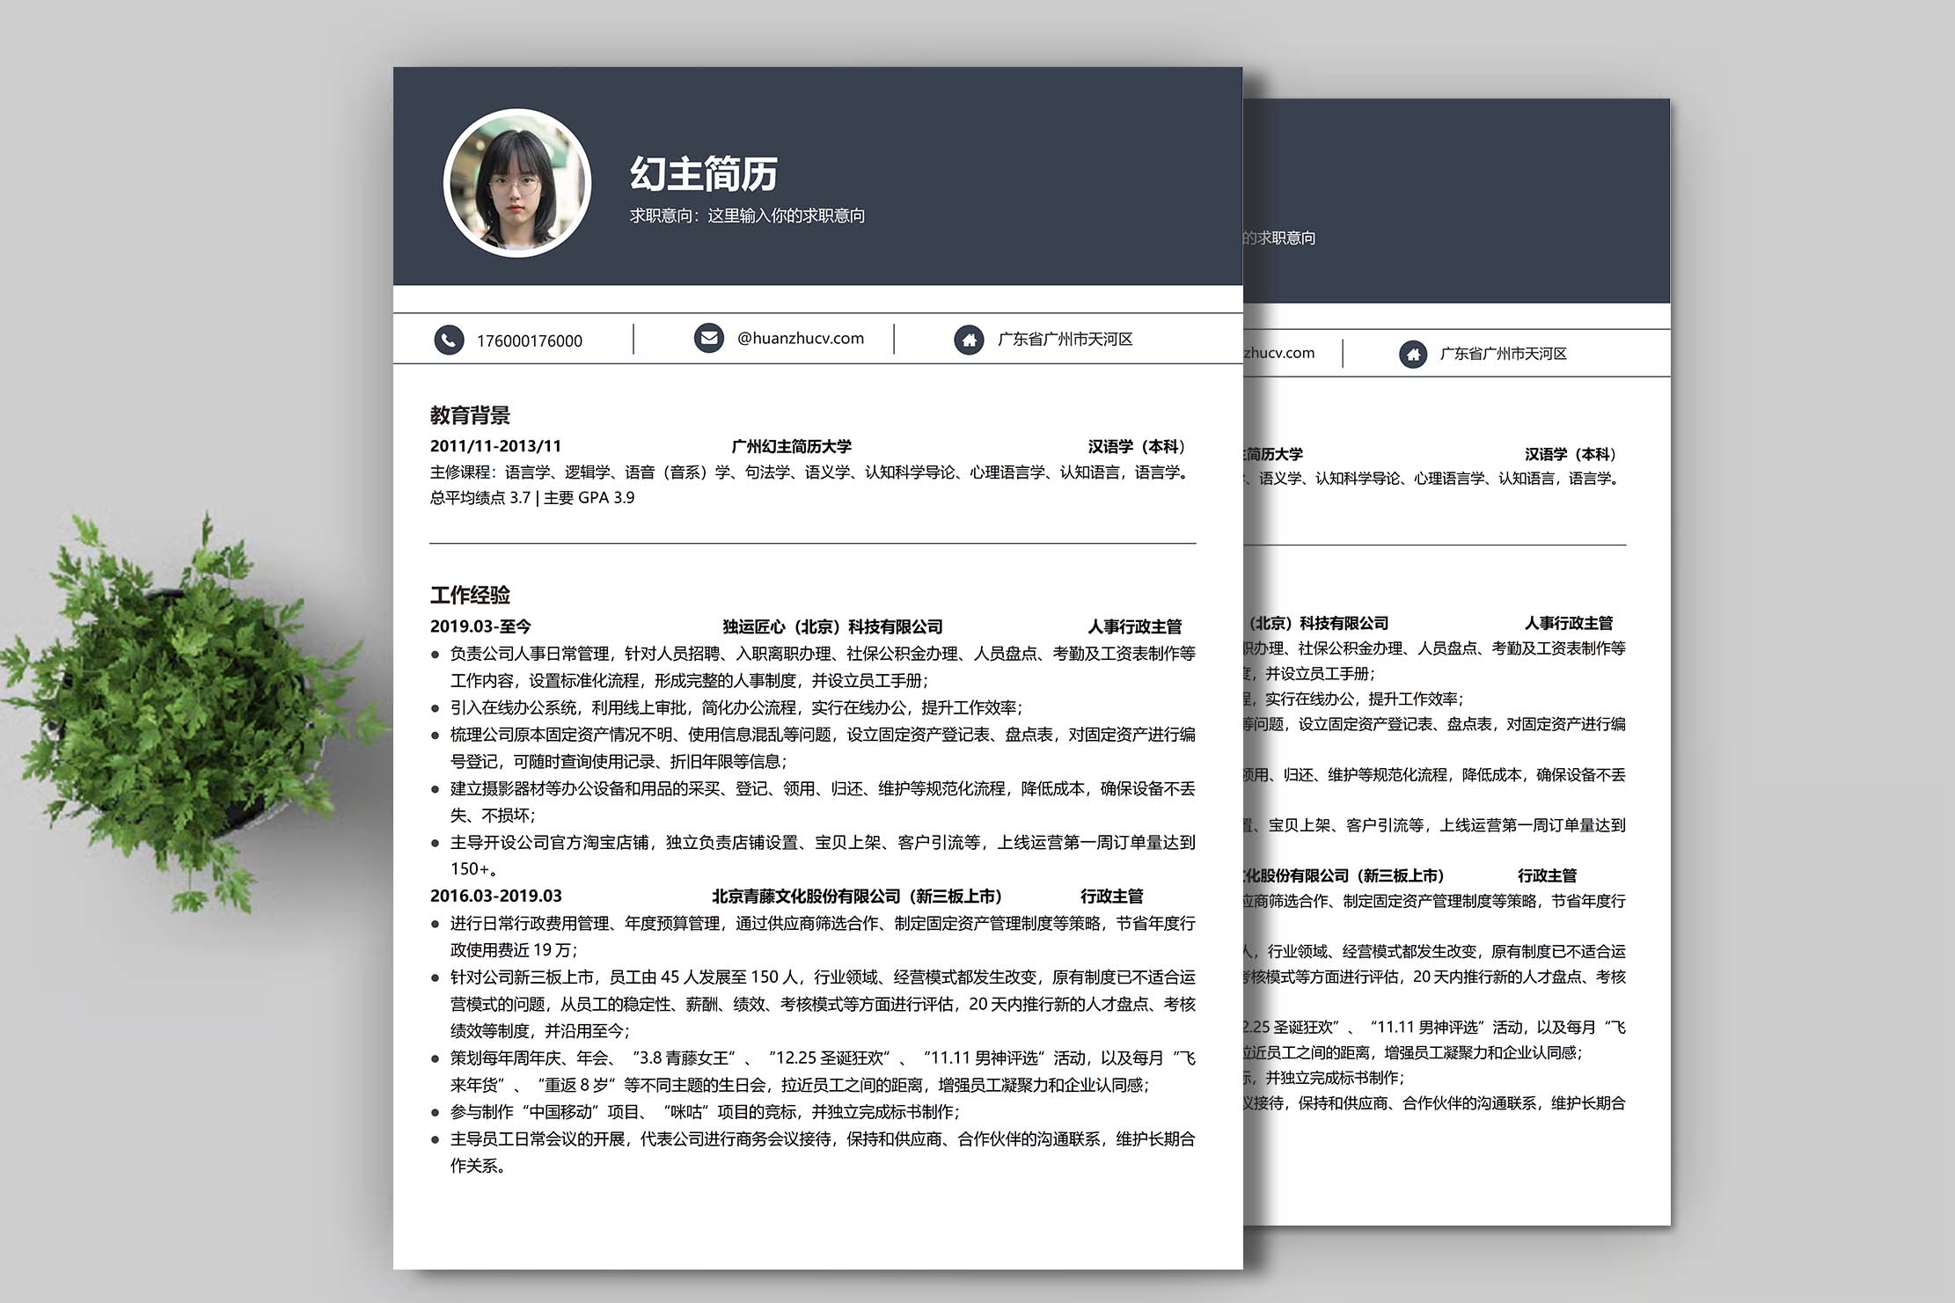The width and height of the screenshot is (1955, 1303).
Task: Click the 2016.03-2019.03 date entry
Action: click(495, 896)
